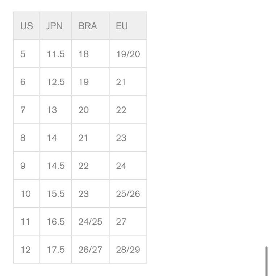Select the BRA column header
The image size is (276, 276).
click(88, 26)
